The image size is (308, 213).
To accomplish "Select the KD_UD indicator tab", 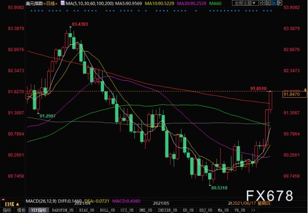I will coord(188,210).
